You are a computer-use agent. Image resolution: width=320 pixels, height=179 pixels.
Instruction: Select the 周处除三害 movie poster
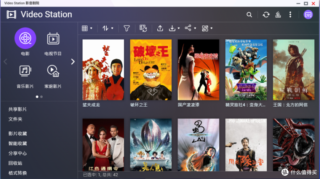(x=246, y=145)
